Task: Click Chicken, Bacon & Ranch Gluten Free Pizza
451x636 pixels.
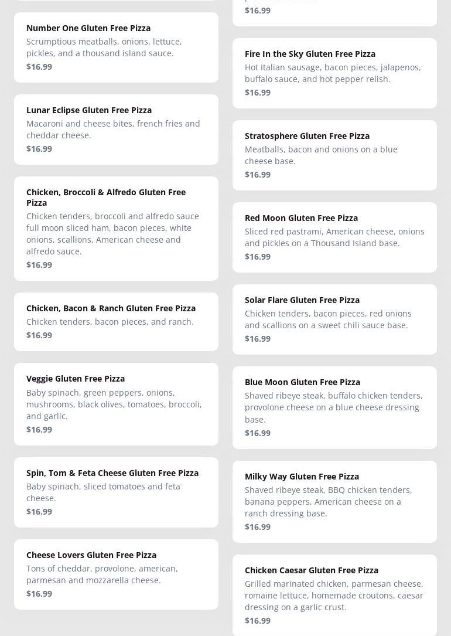Action: [x=111, y=308]
